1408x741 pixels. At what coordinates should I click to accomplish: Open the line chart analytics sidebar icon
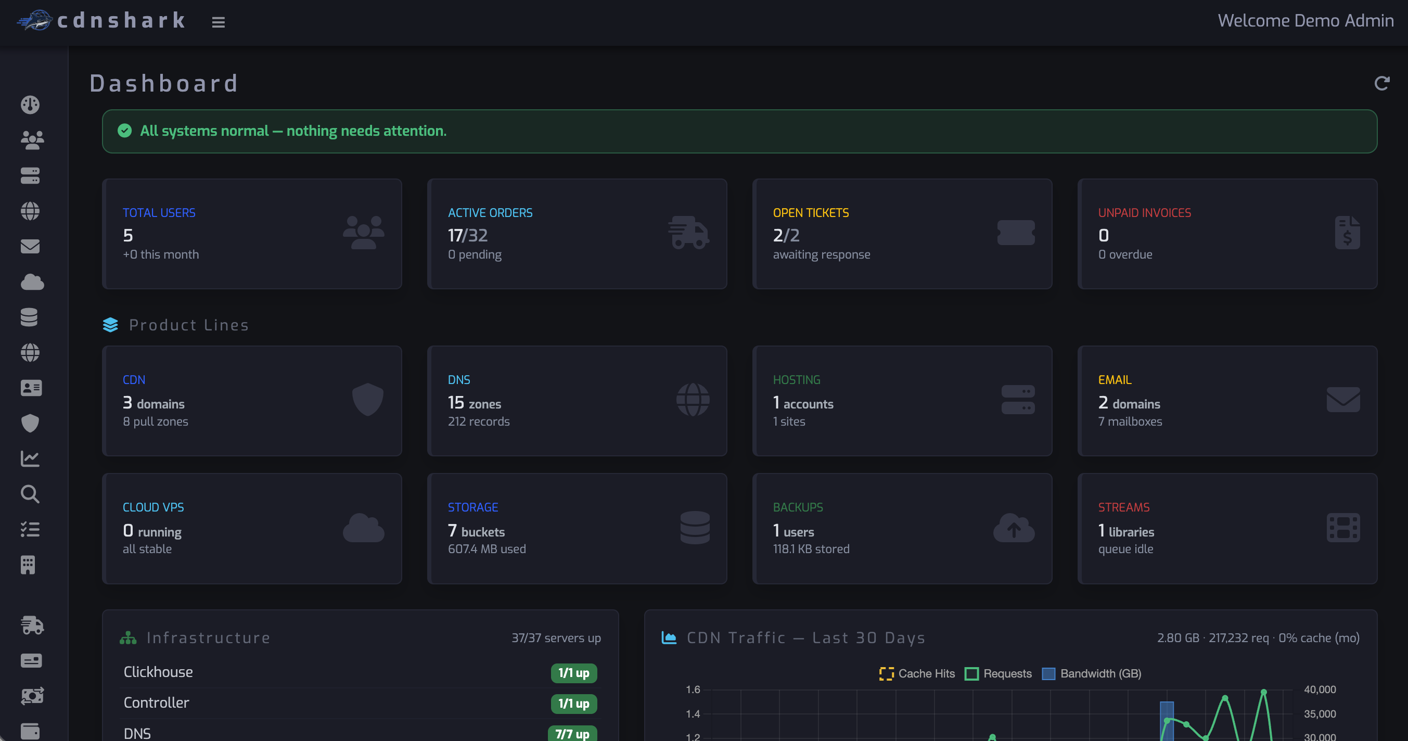point(30,458)
